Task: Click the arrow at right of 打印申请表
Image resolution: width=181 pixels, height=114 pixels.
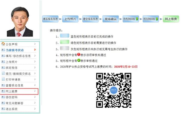Action: pyautogui.click(x=35, y=79)
